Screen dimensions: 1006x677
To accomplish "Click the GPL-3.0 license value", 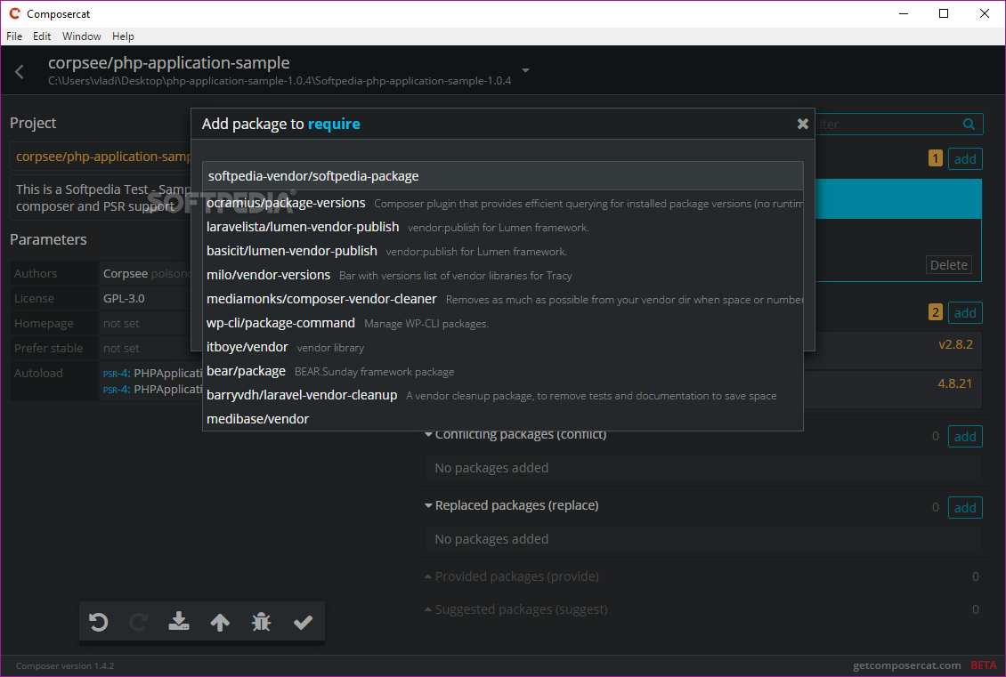I will (124, 298).
